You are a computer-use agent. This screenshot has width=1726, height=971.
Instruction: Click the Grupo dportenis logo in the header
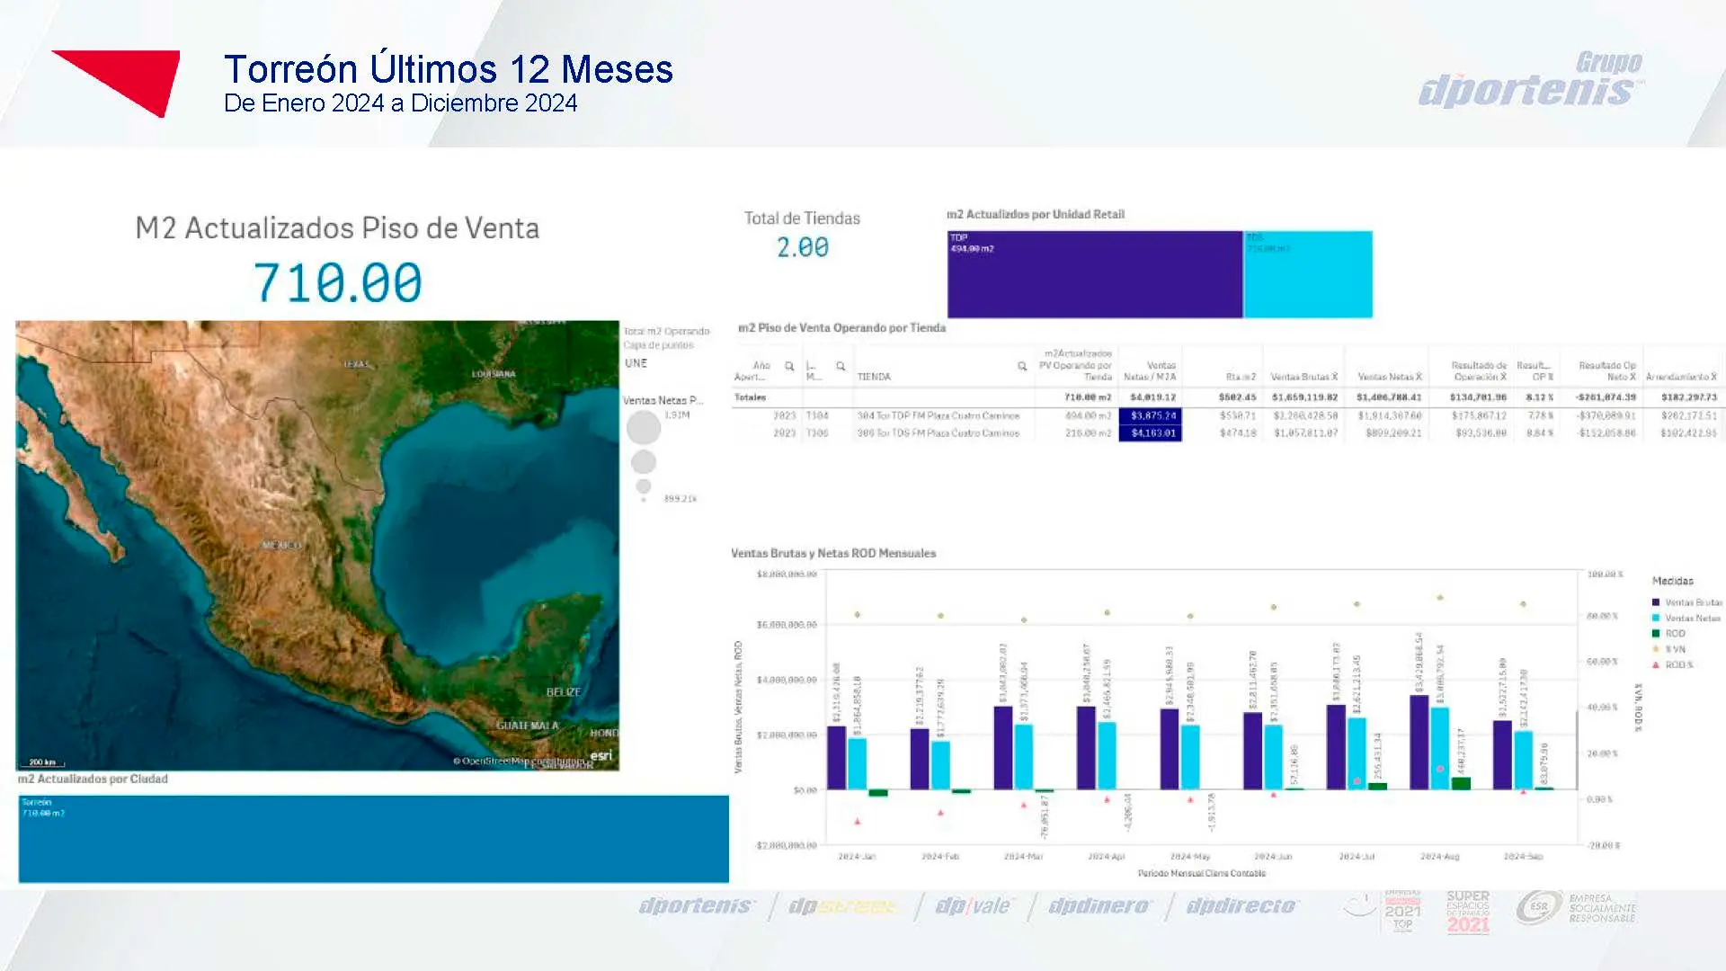coord(1532,80)
